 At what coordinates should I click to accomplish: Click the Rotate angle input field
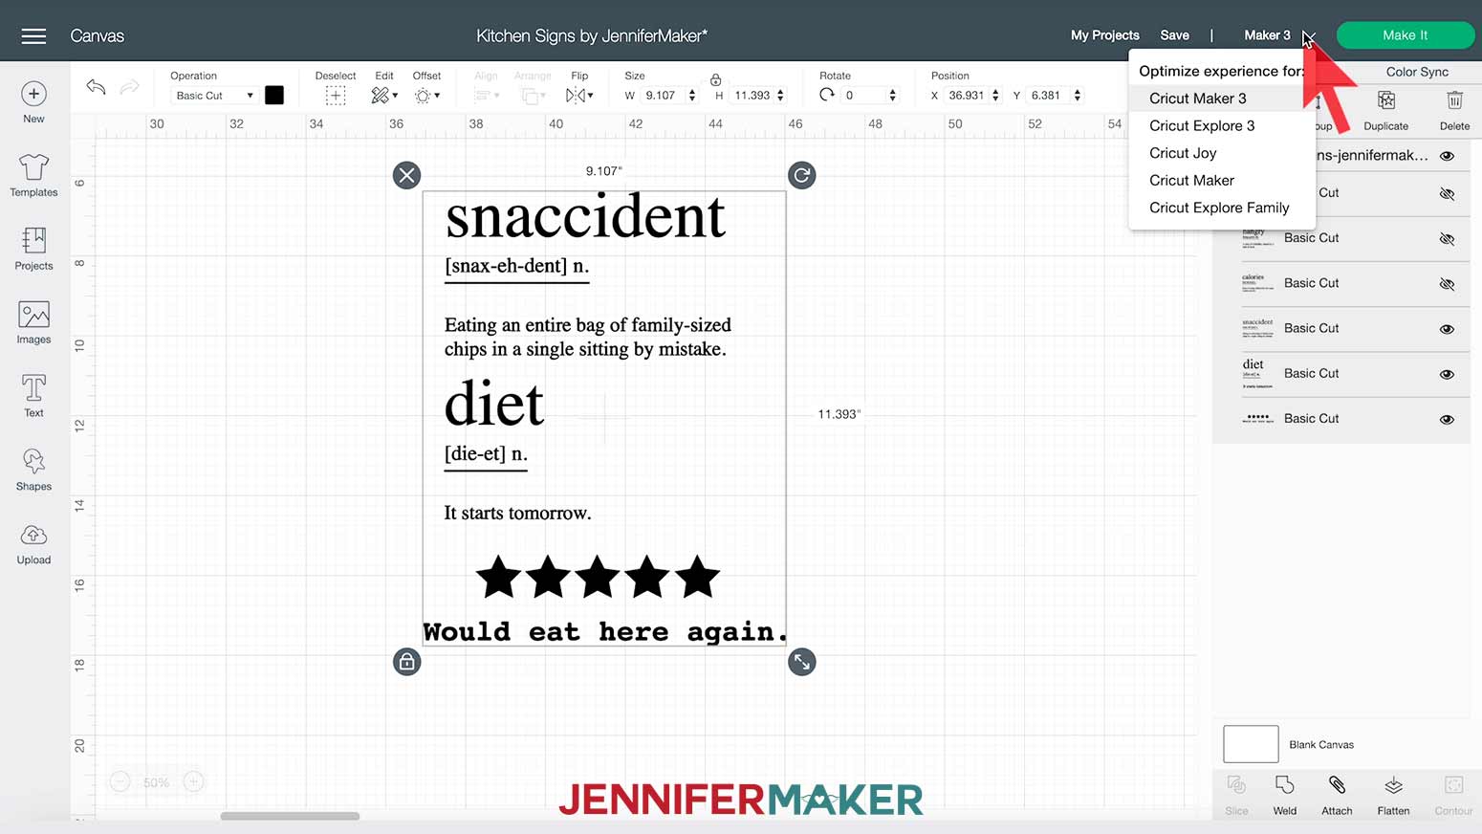tap(863, 96)
